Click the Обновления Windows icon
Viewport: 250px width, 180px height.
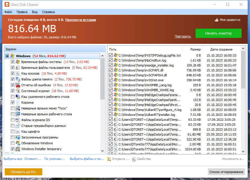pos(18,143)
